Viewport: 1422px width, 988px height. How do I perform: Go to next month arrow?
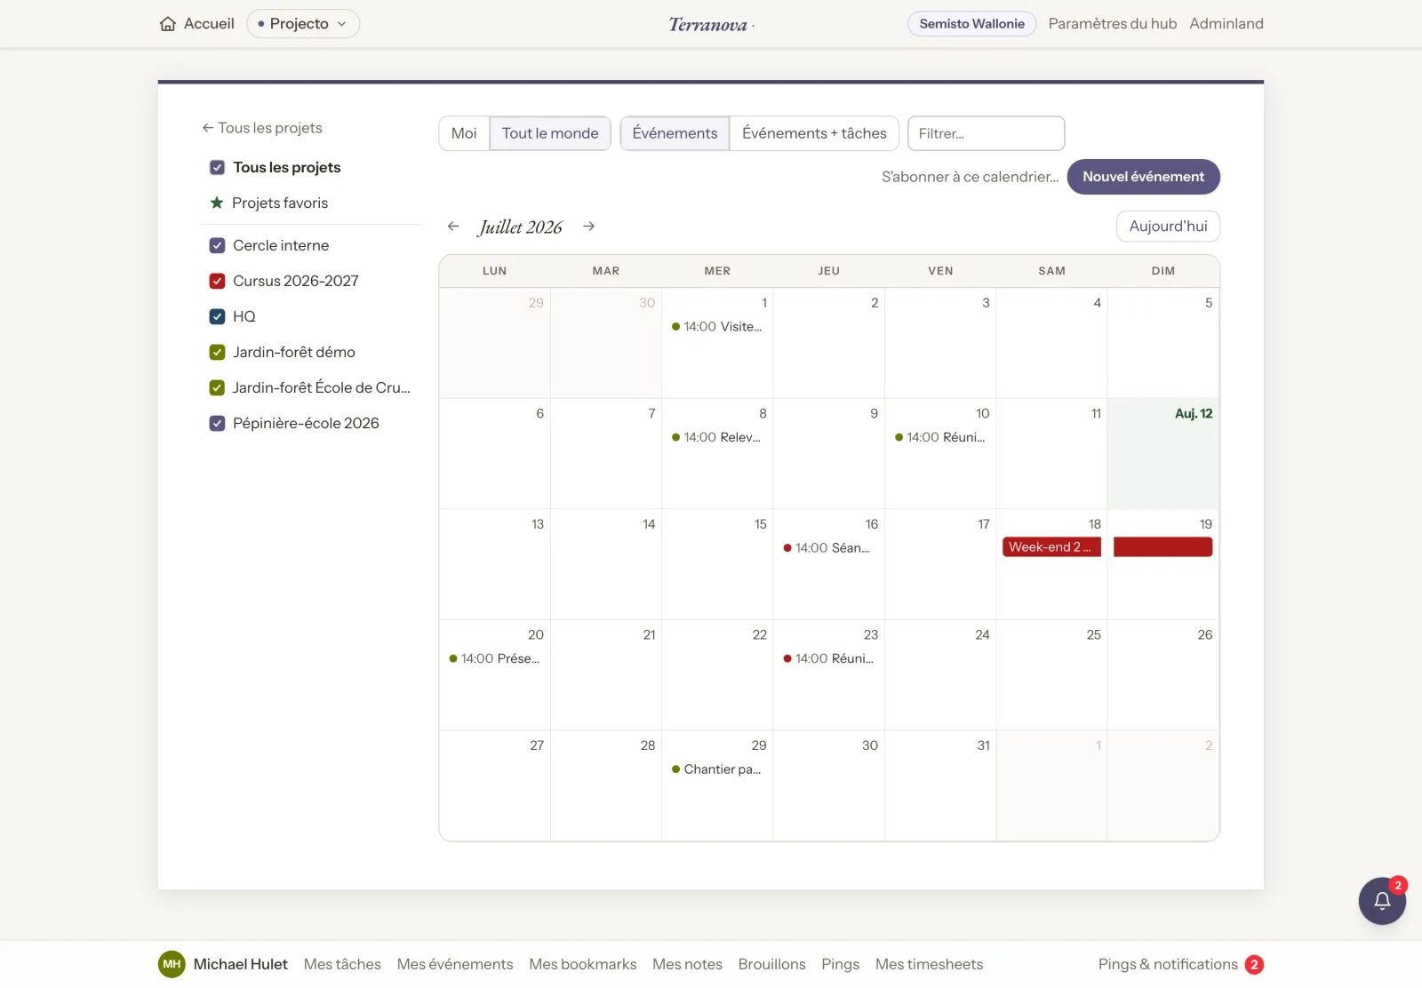(588, 227)
